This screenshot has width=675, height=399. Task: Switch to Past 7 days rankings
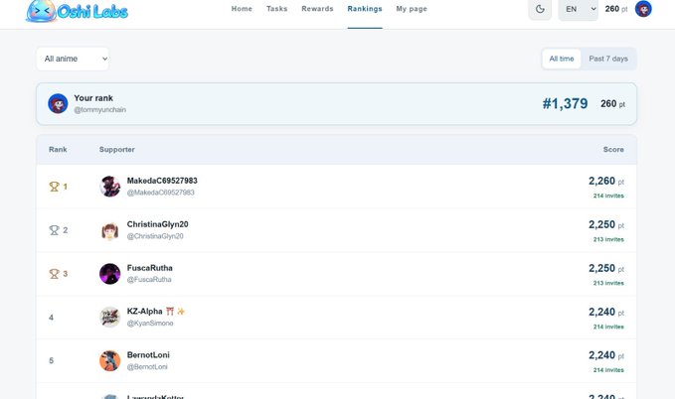pos(608,59)
